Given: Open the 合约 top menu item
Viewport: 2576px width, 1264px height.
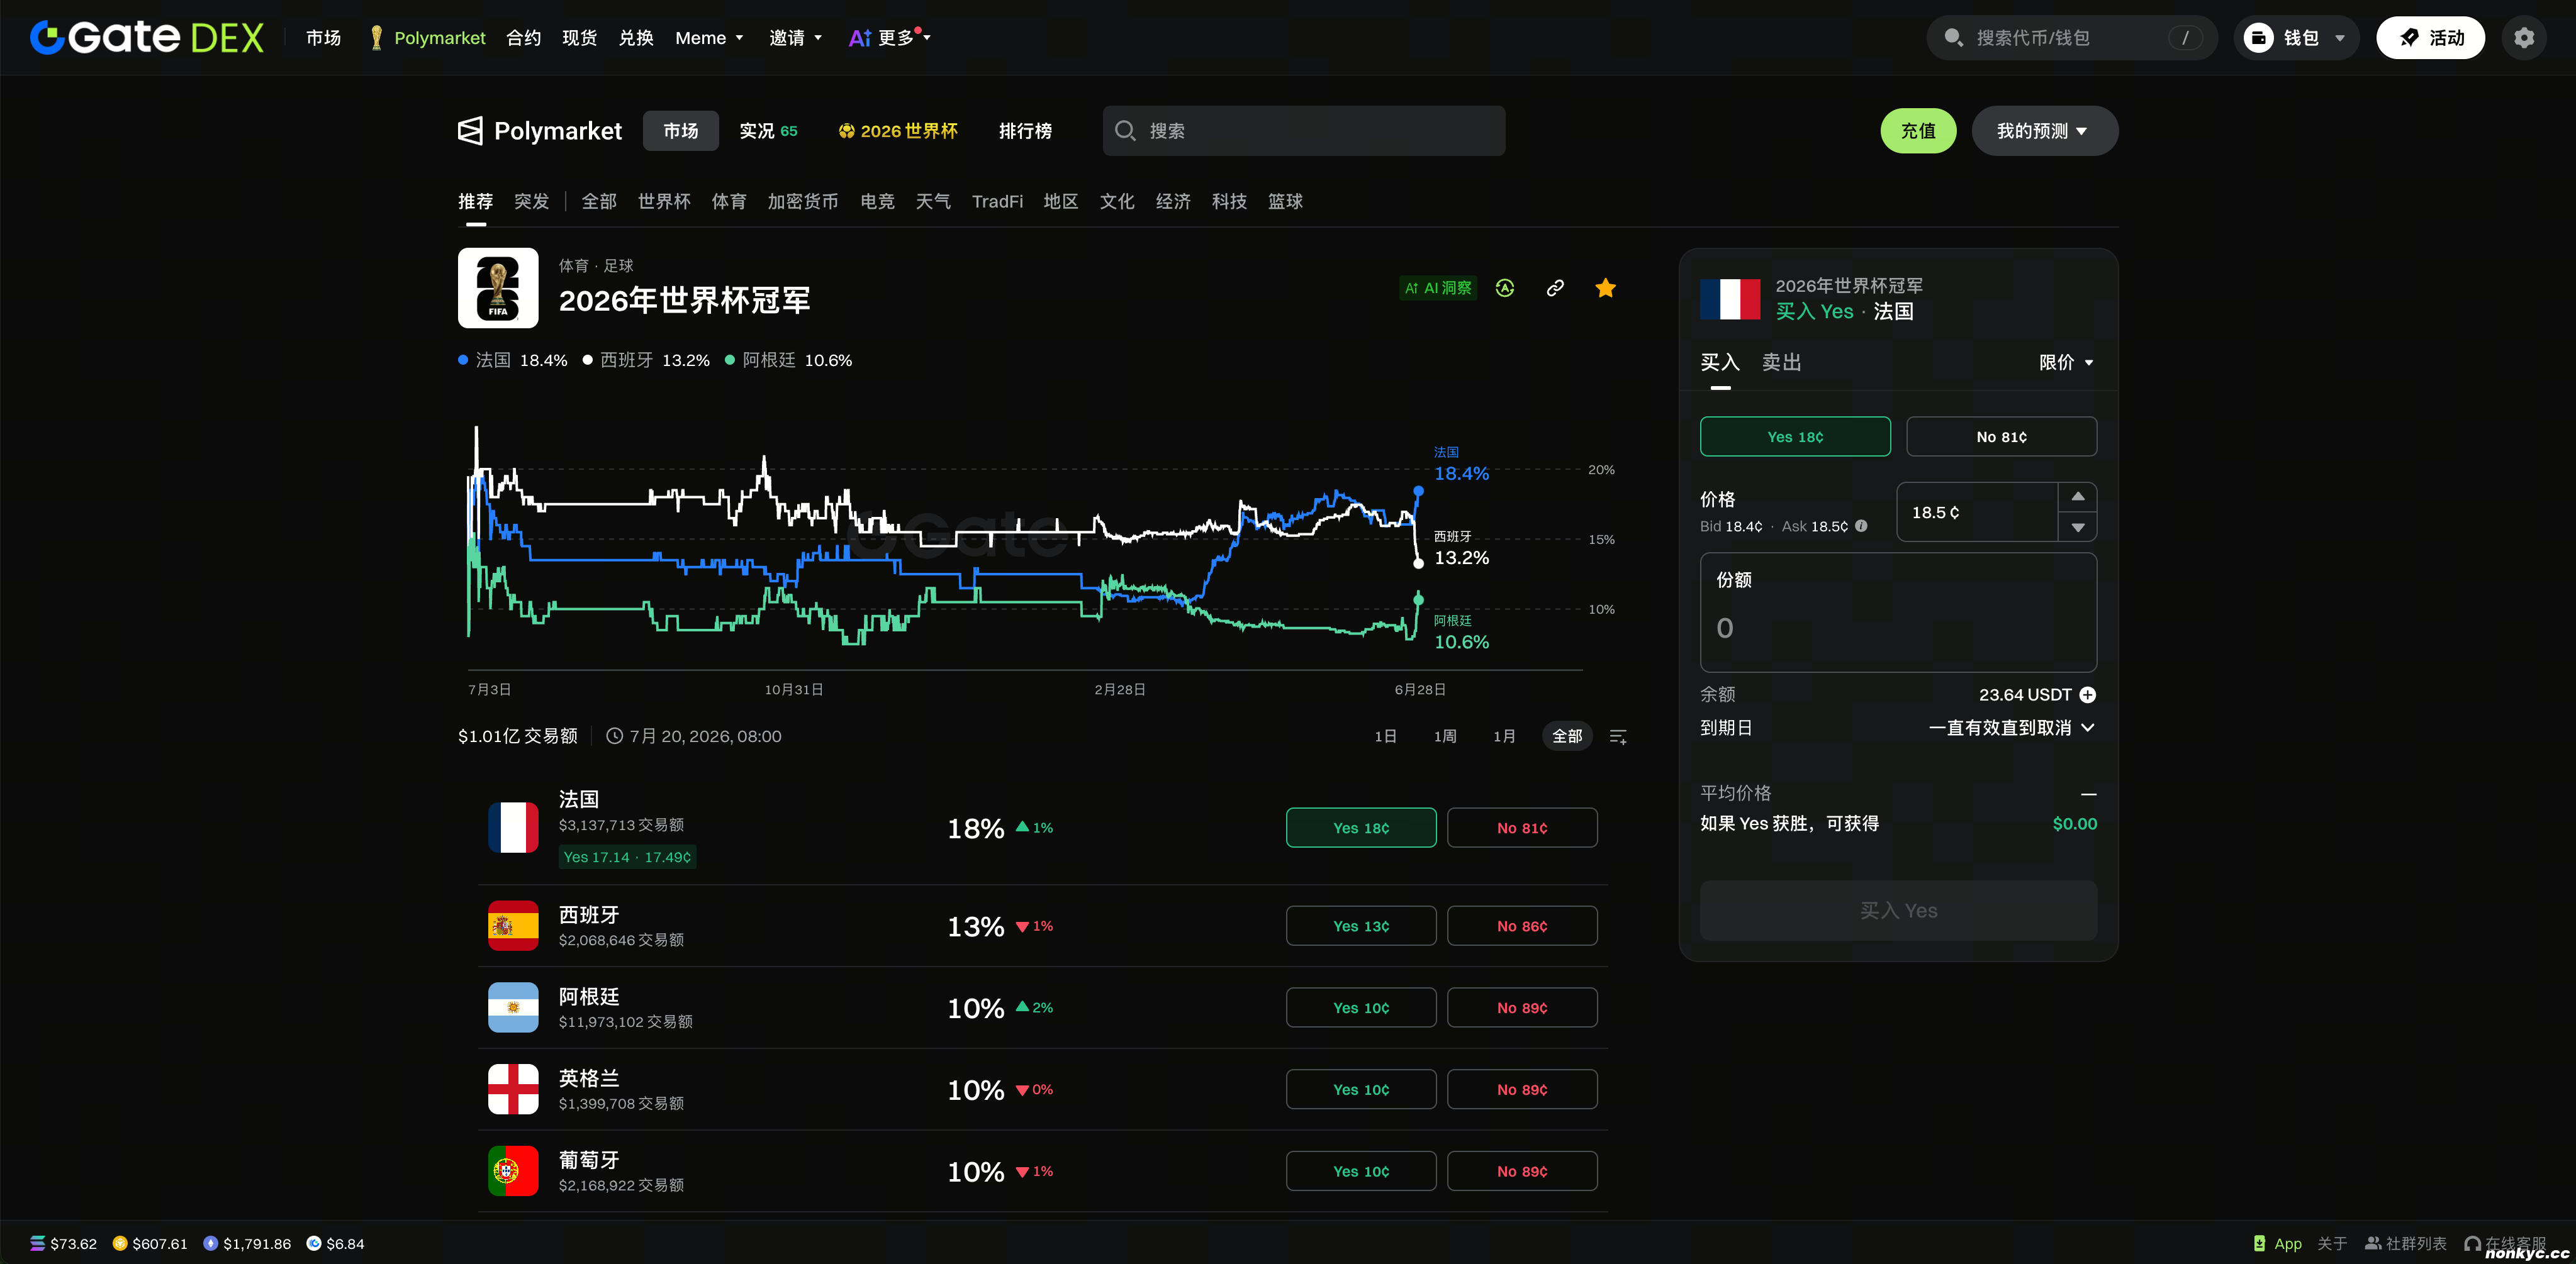Looking at the screenshot, I should pos(524,38).
